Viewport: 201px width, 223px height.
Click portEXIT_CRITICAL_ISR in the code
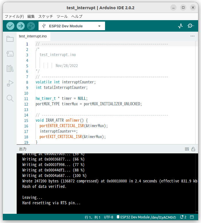pyautogui.click(x=61, y=137)
